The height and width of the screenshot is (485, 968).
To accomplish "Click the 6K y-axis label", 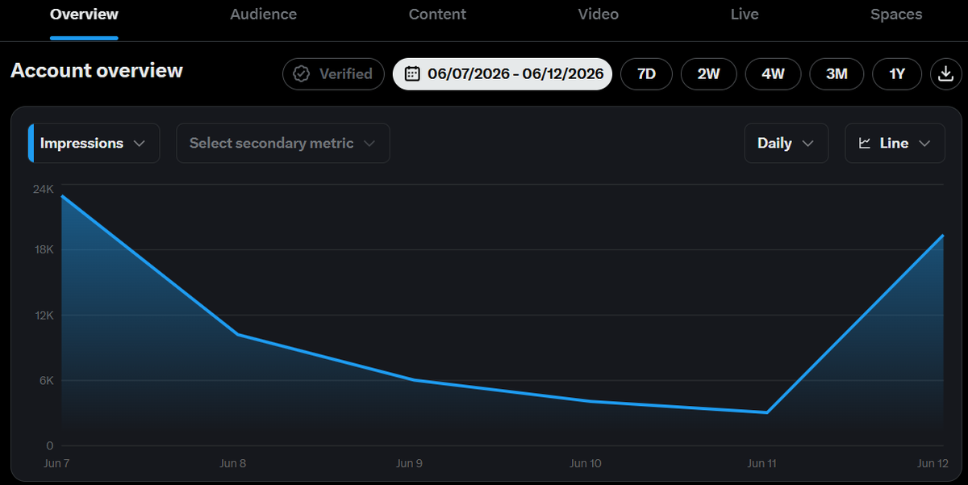I will [x=46, y=381].
